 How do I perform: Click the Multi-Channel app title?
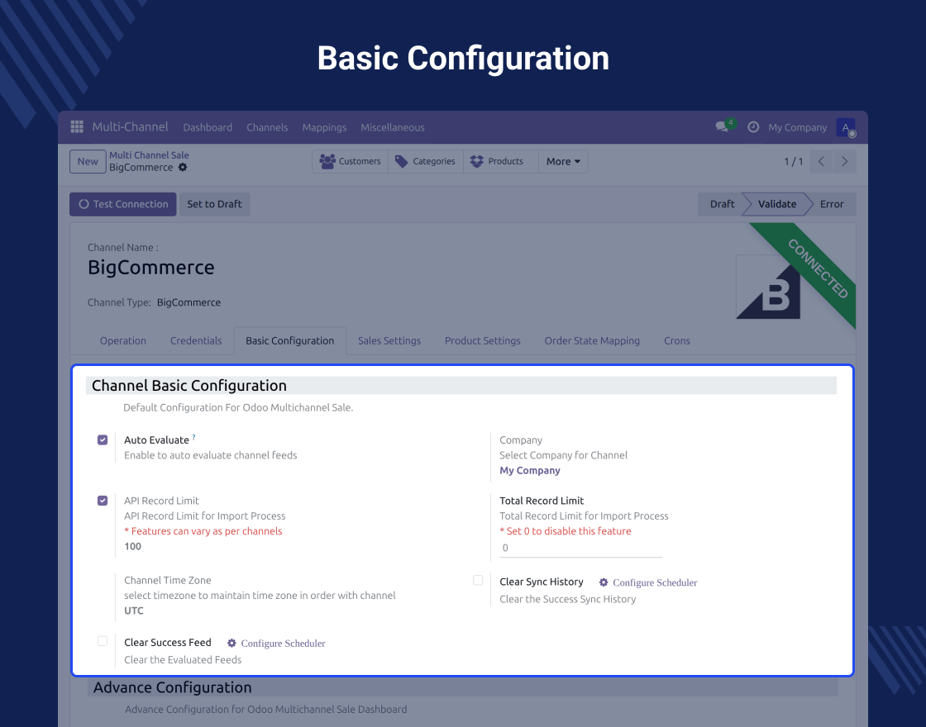(x=130, y=127)
